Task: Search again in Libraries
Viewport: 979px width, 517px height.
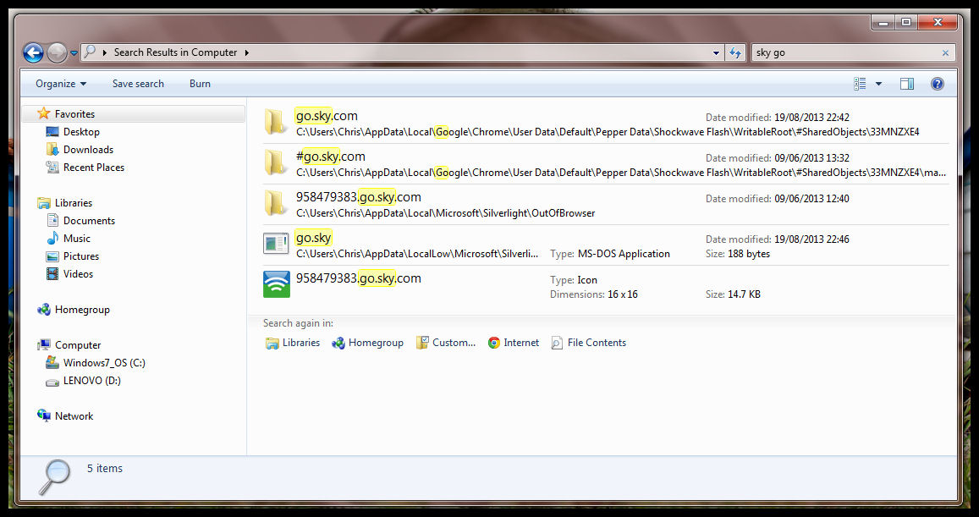Action: 293,343
